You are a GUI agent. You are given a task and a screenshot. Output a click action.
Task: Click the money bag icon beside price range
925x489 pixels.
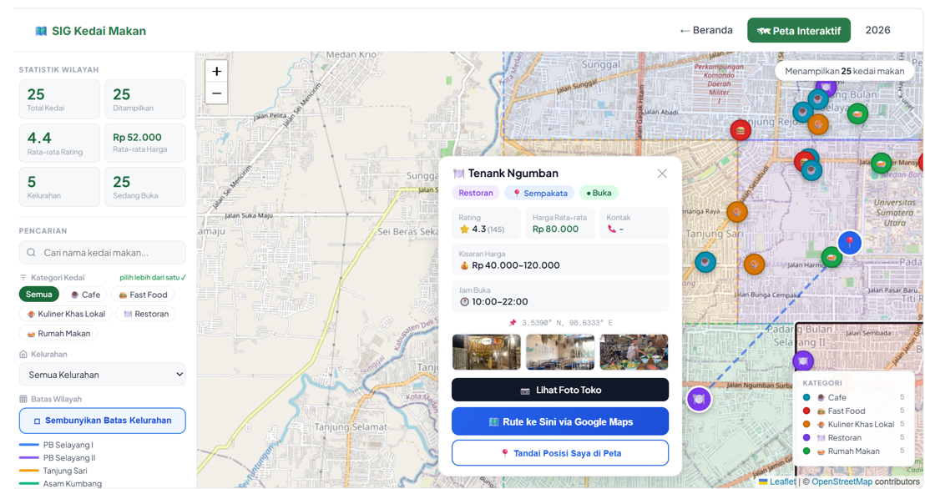(x=464, y=265)
